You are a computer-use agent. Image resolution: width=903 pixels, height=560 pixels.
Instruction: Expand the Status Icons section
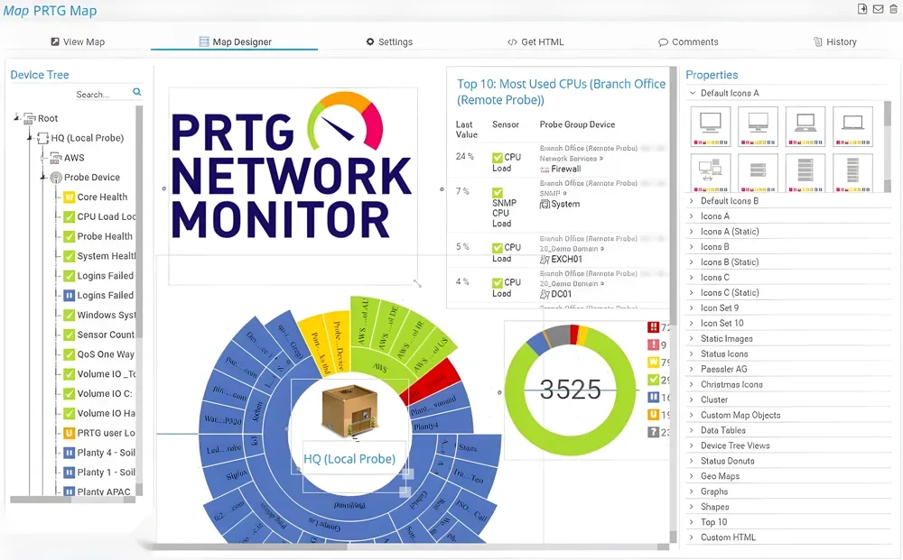(693, 353)
